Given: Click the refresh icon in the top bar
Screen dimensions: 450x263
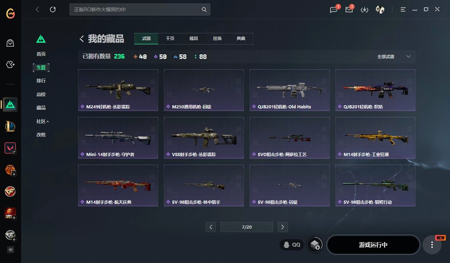Looking at the screenshot, I should tap(53, 9).
